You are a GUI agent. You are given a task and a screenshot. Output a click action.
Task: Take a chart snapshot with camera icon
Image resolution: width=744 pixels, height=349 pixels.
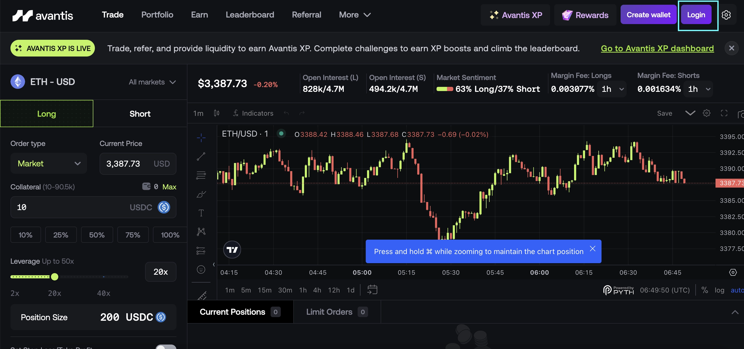(741, 114)
